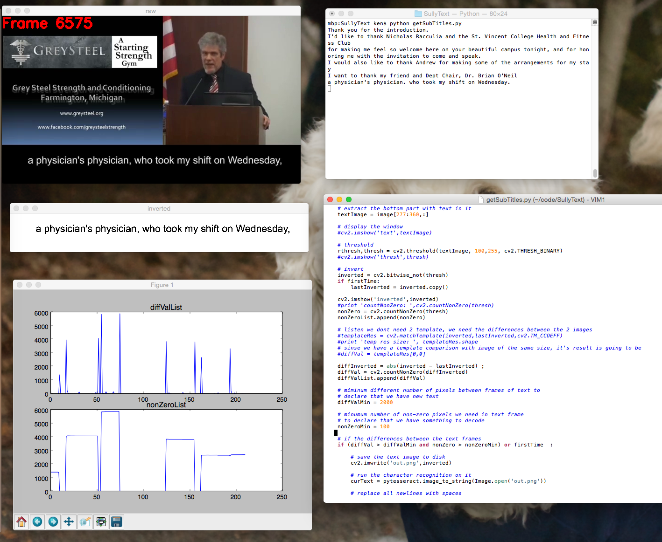Activate the Pan axes tool

click(69, 521)
